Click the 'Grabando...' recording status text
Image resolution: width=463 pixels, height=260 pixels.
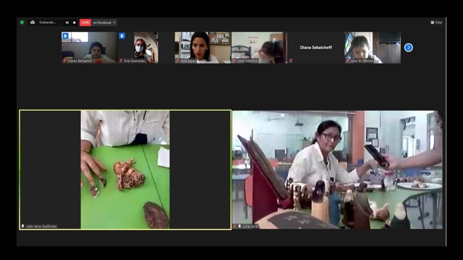point(47,23)
